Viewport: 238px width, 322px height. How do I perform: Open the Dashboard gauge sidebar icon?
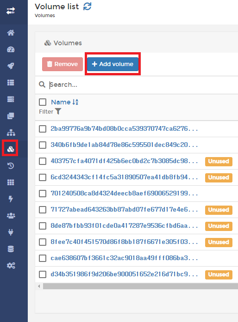tap(11, 49)
